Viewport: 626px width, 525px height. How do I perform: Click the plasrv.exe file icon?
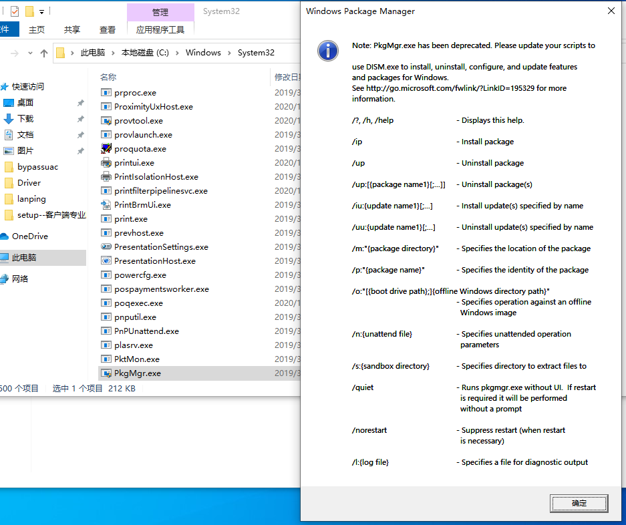click(106, 345)
